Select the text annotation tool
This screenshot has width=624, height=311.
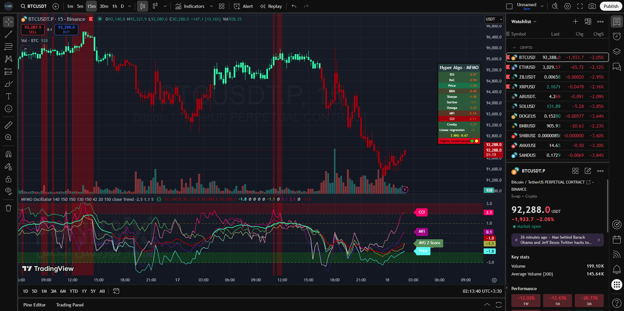tap(8, 96)
